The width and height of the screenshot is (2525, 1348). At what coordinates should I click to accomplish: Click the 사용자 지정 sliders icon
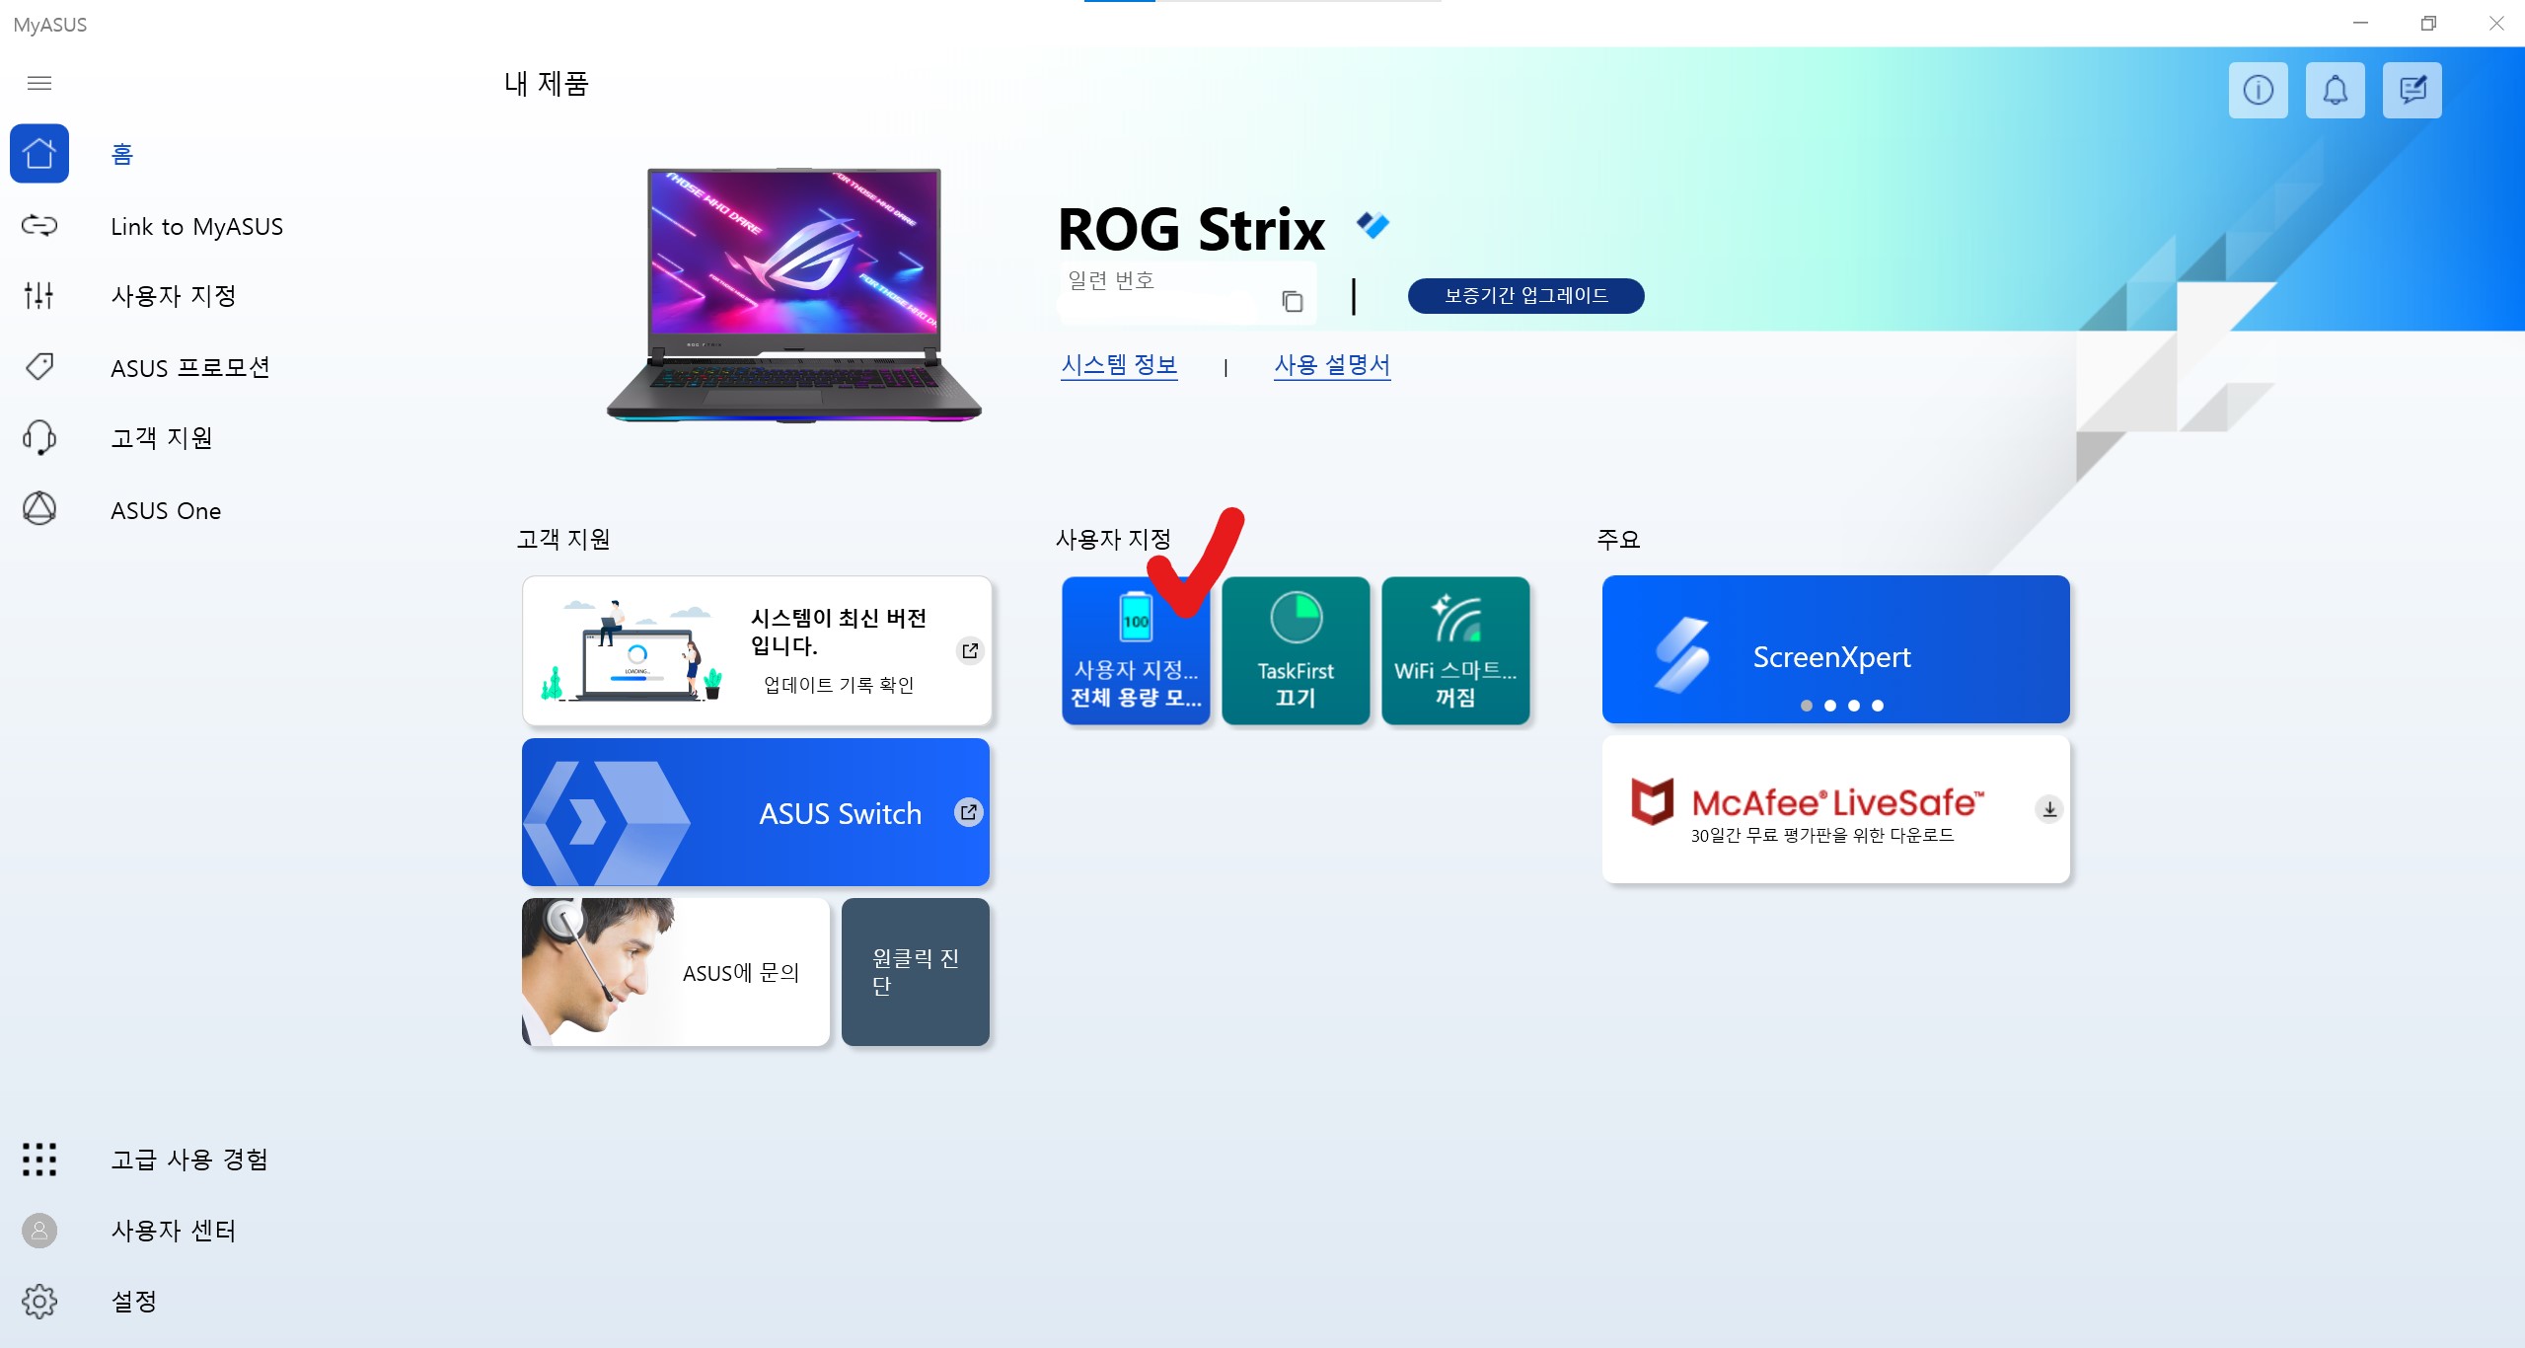(x=39, y=295)
